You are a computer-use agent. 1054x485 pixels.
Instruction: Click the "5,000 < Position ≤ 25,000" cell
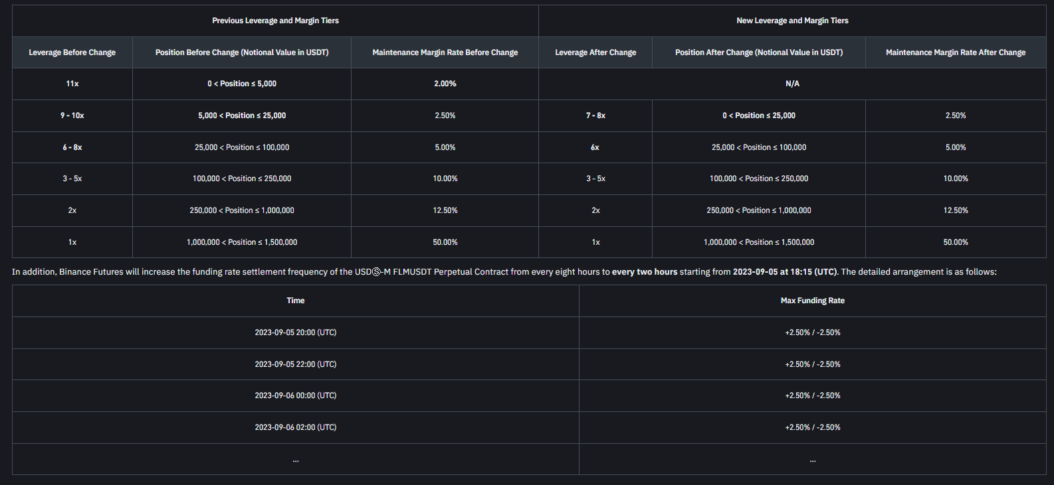(242, 115)
